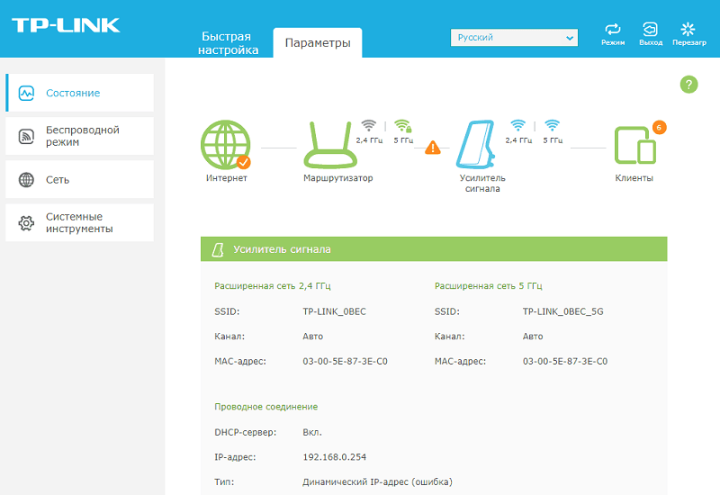Click Расширенная сеть 2,4 ГГц heading
The image size is (720, 495).
[x=273, y=286]
